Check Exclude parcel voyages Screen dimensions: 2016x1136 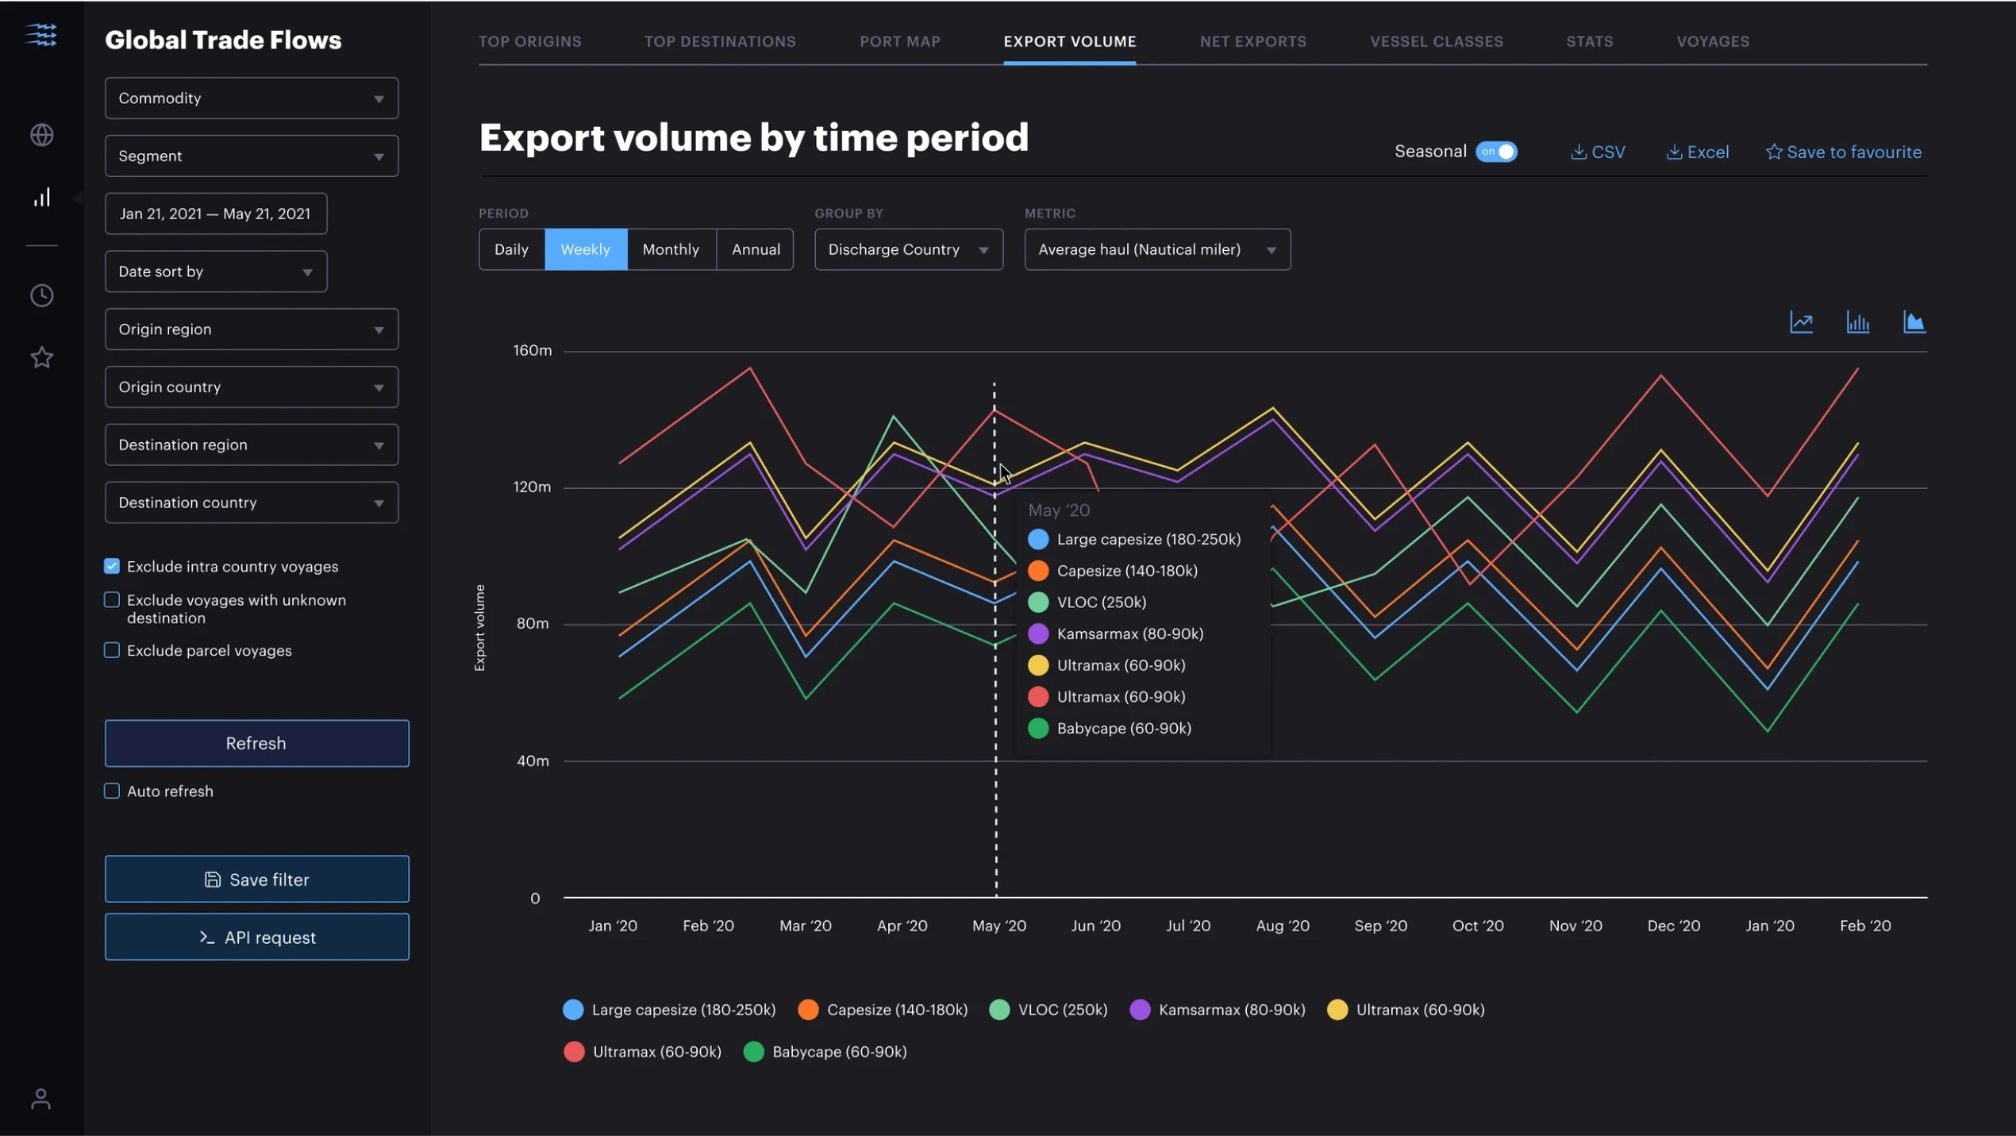pos(112,650)
